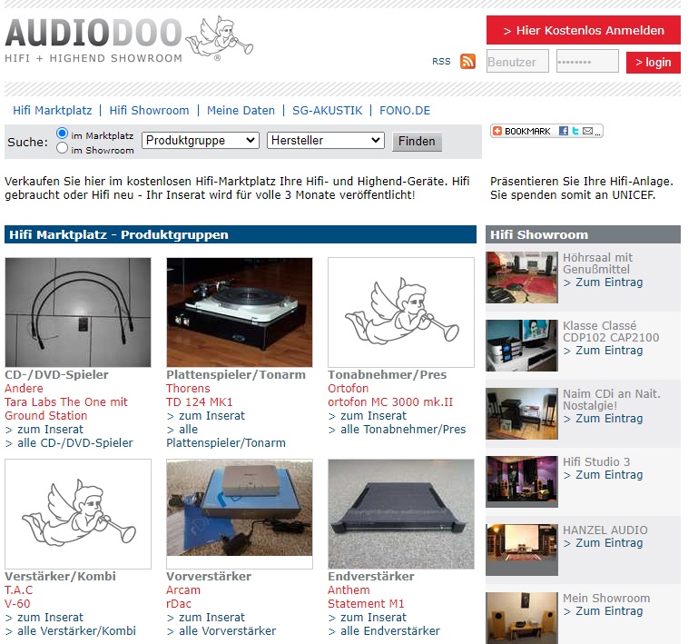Focus the Benutzer username field
Image resolution: width=698 pixels, height=644 pixels.
(517, 62)
